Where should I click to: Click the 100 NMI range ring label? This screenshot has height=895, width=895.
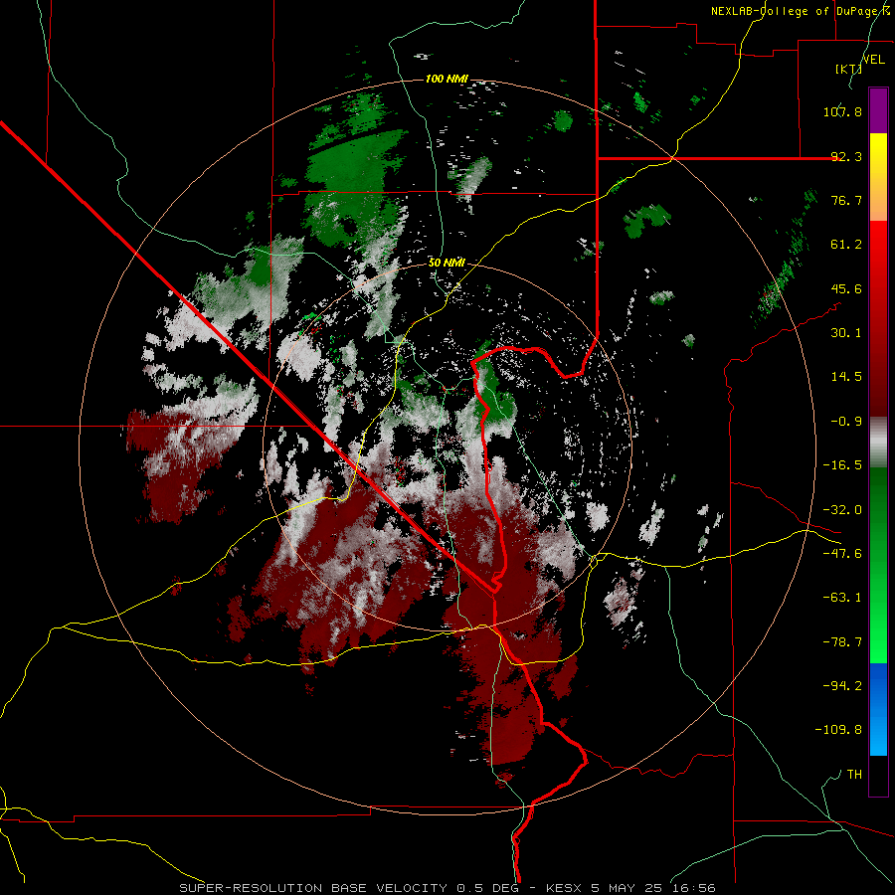click(447, 79)
